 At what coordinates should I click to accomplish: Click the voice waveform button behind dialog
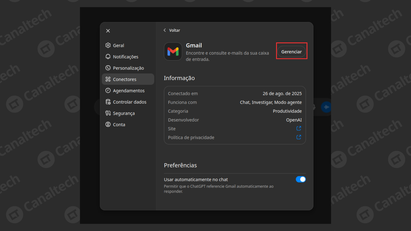pos(326,107)
